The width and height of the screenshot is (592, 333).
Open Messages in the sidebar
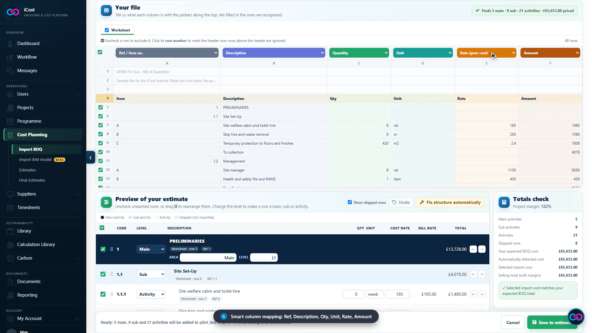click(27, 71)
